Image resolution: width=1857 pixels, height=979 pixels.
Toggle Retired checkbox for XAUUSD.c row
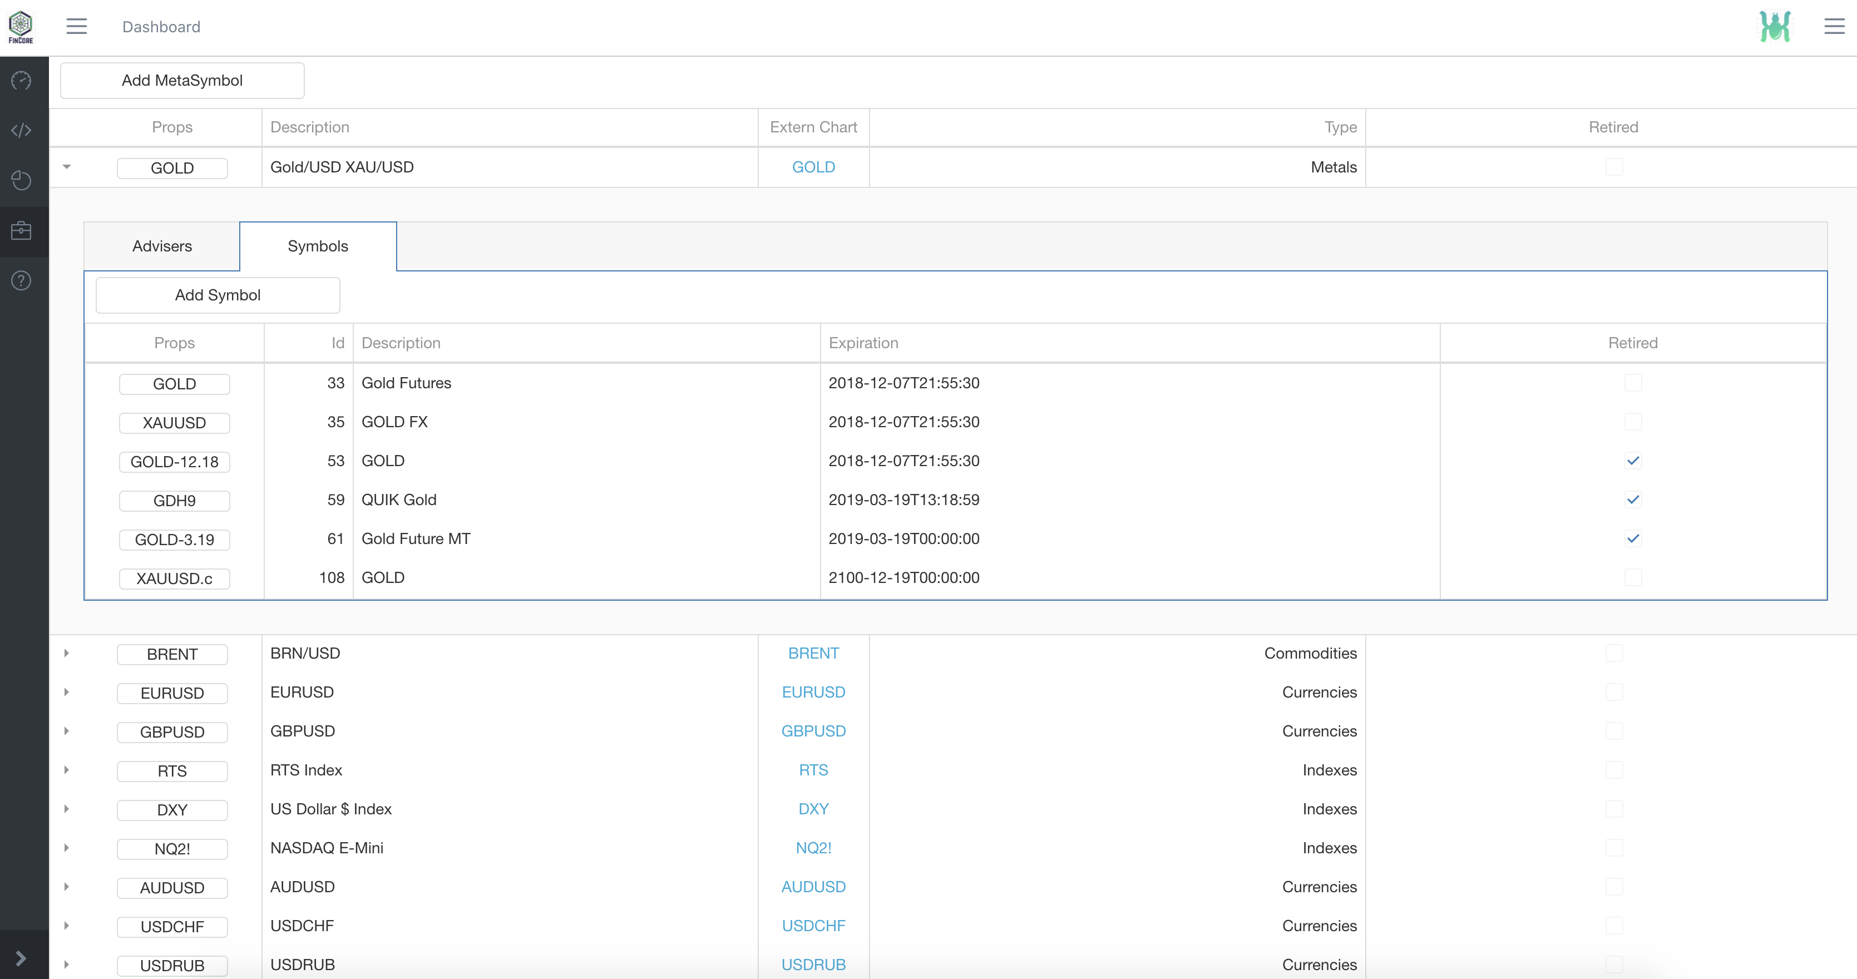pyautogui.click(x=1633, y=577)
